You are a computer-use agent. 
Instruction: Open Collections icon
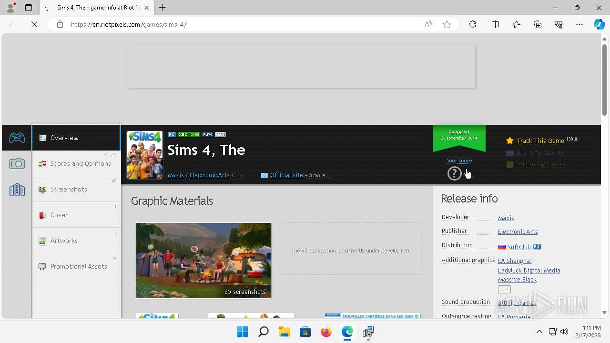[x=538, y=24]
